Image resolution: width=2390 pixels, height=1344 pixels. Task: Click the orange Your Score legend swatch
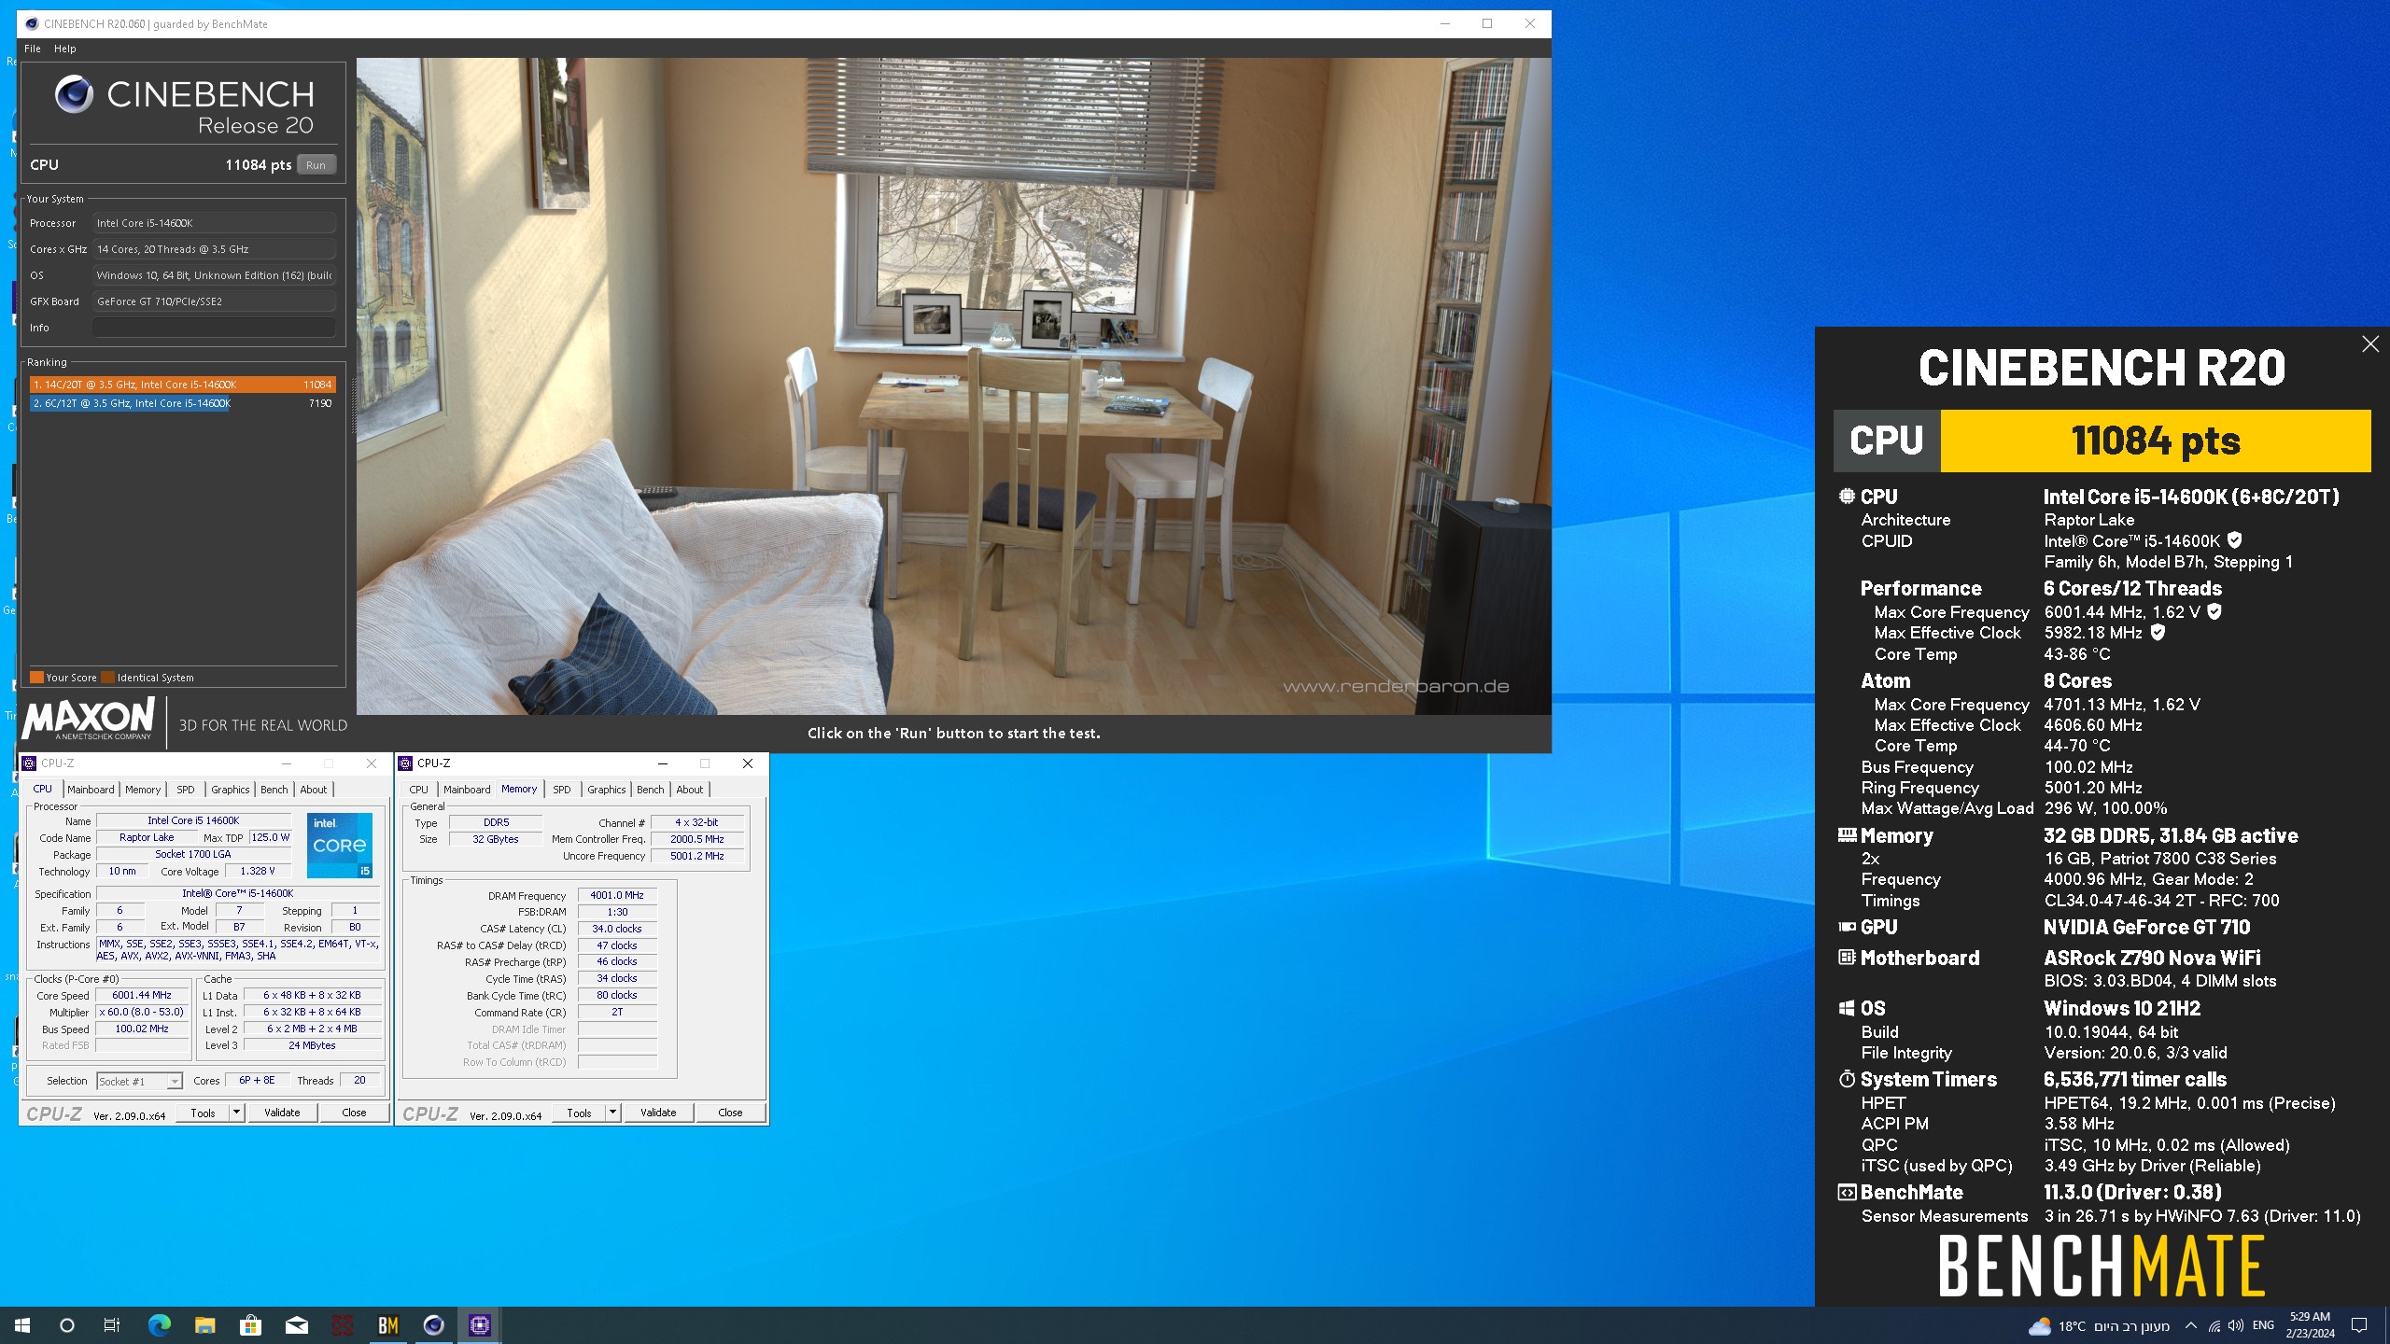tap(36, 678)
